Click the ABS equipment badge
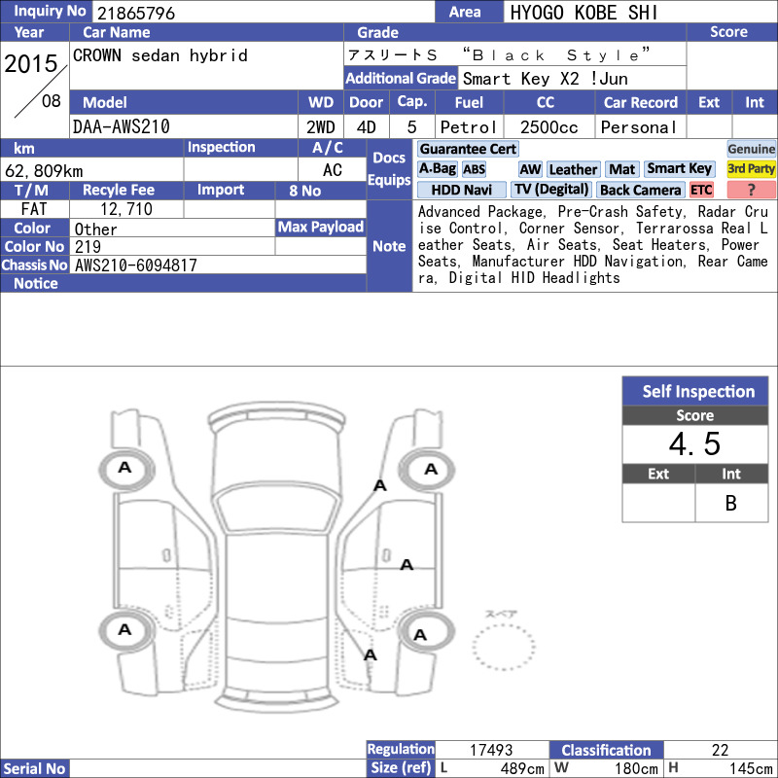The height and width of the screenshot is (778, 778). tap(474, 169)
